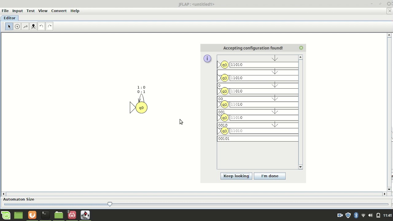Open the Terminal from the taskbar
Viewport: 393px width, 221px height.
tap(45, 215)
